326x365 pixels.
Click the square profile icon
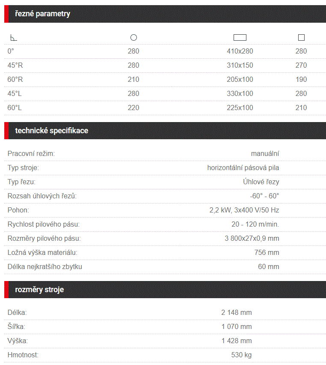pyautogui.click(x=301, y=37)
